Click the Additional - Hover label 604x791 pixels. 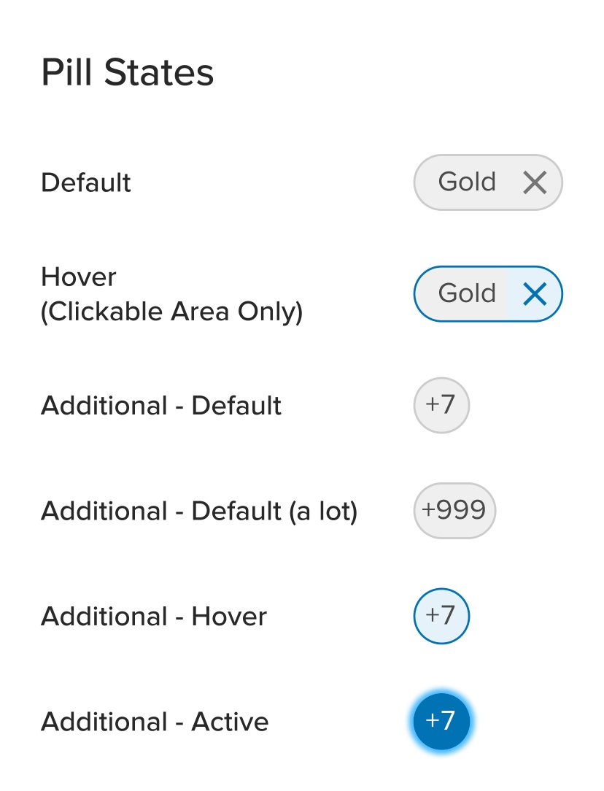(154, 617)
